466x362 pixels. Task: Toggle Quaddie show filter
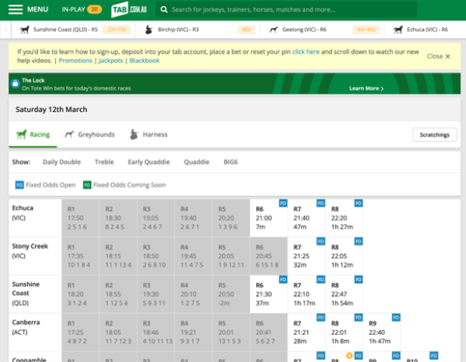(196, 162)
